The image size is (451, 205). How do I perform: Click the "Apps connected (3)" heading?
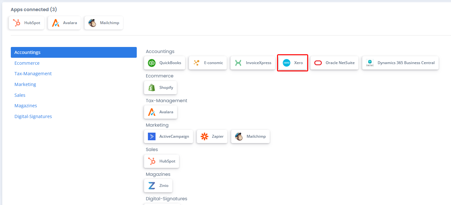[34, 10]
